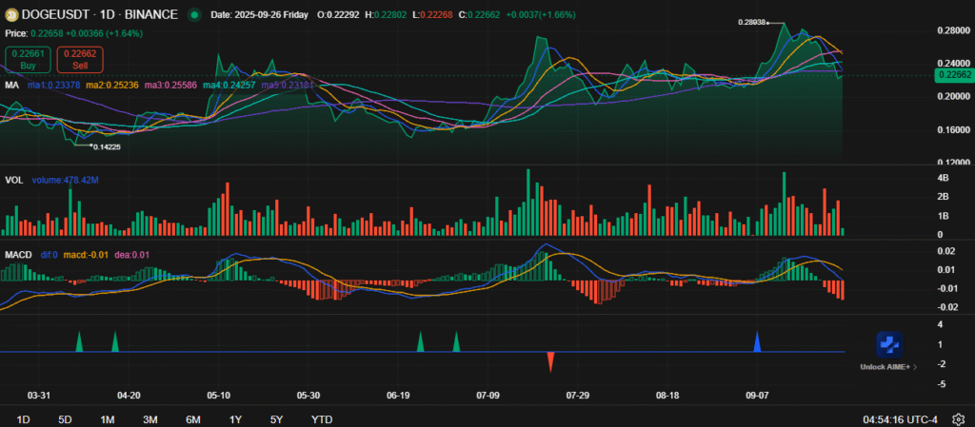Open chart settings gear icon
The image size is (975, 427).
coord(957,419)
